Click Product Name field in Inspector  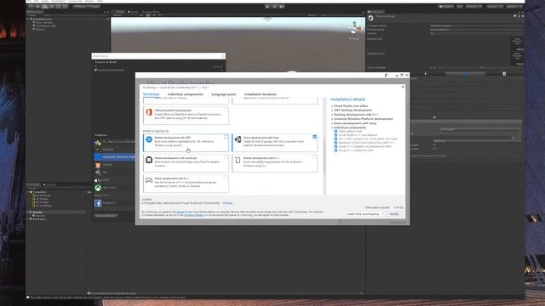point(477,30)
